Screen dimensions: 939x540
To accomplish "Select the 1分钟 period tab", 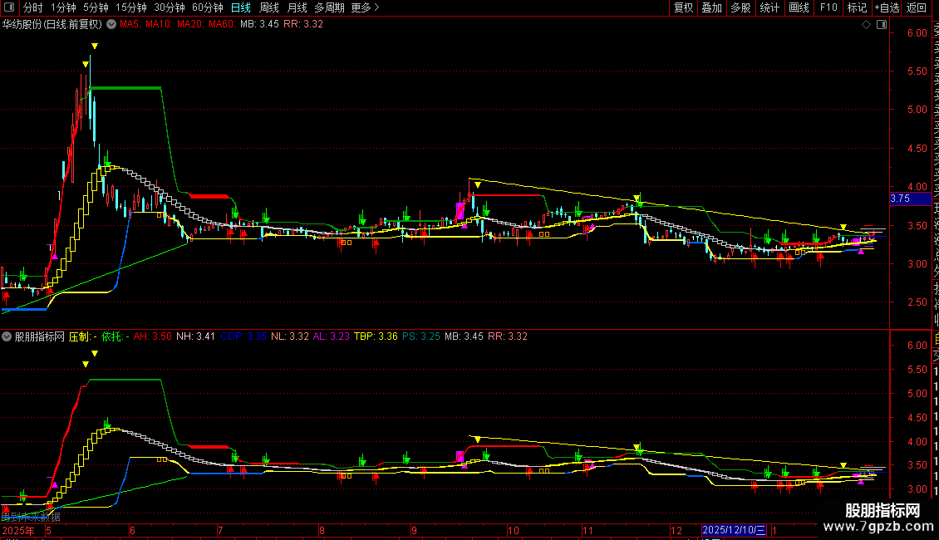I will click(63, 7).
